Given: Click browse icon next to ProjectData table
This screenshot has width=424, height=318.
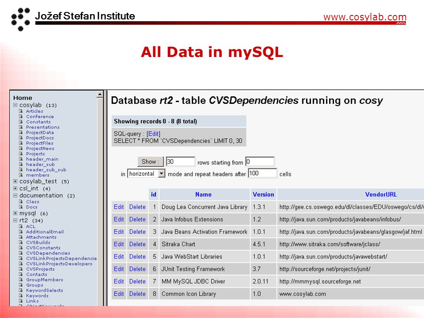Looking at the screenshot, I should coord(21,132).
